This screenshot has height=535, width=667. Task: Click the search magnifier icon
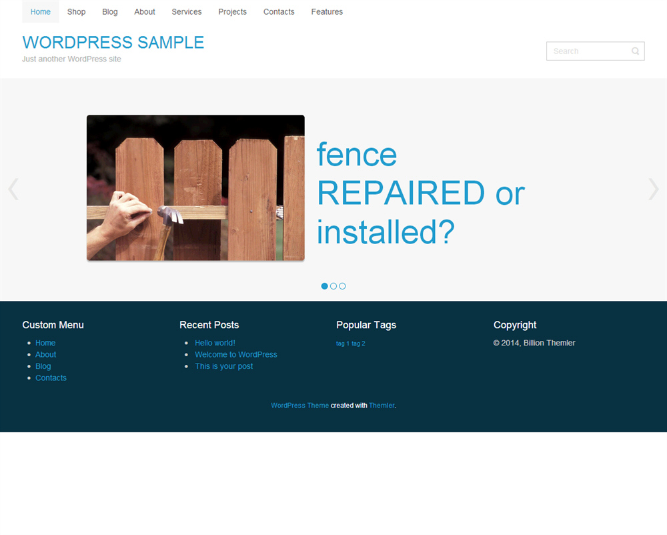(x=635, y=51)
